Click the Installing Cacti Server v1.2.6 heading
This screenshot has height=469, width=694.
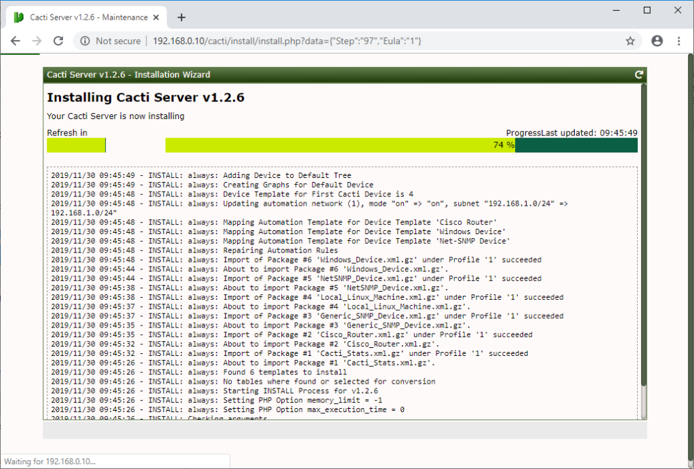tap(146, 97)
